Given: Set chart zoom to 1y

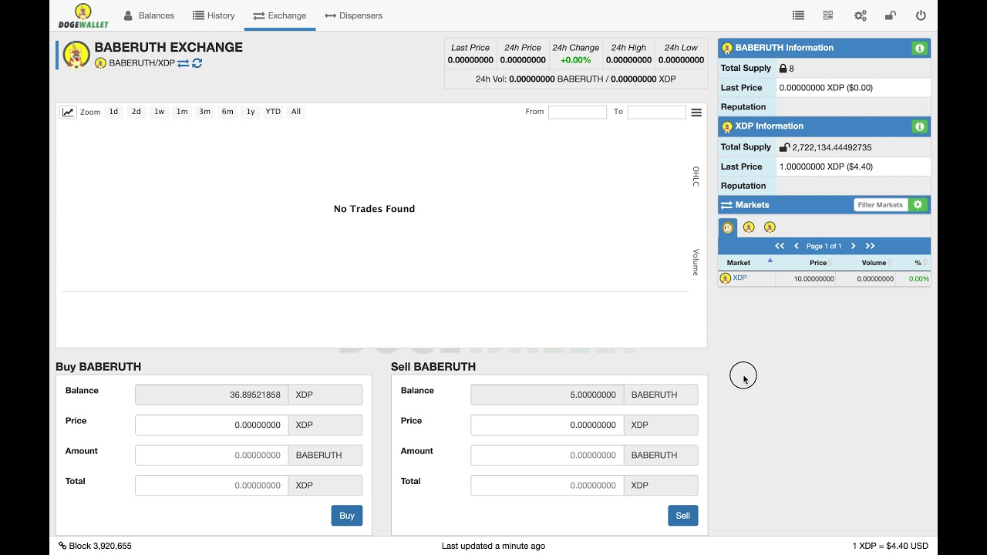Looking at the screenshot, I should (x=251, y=112).
